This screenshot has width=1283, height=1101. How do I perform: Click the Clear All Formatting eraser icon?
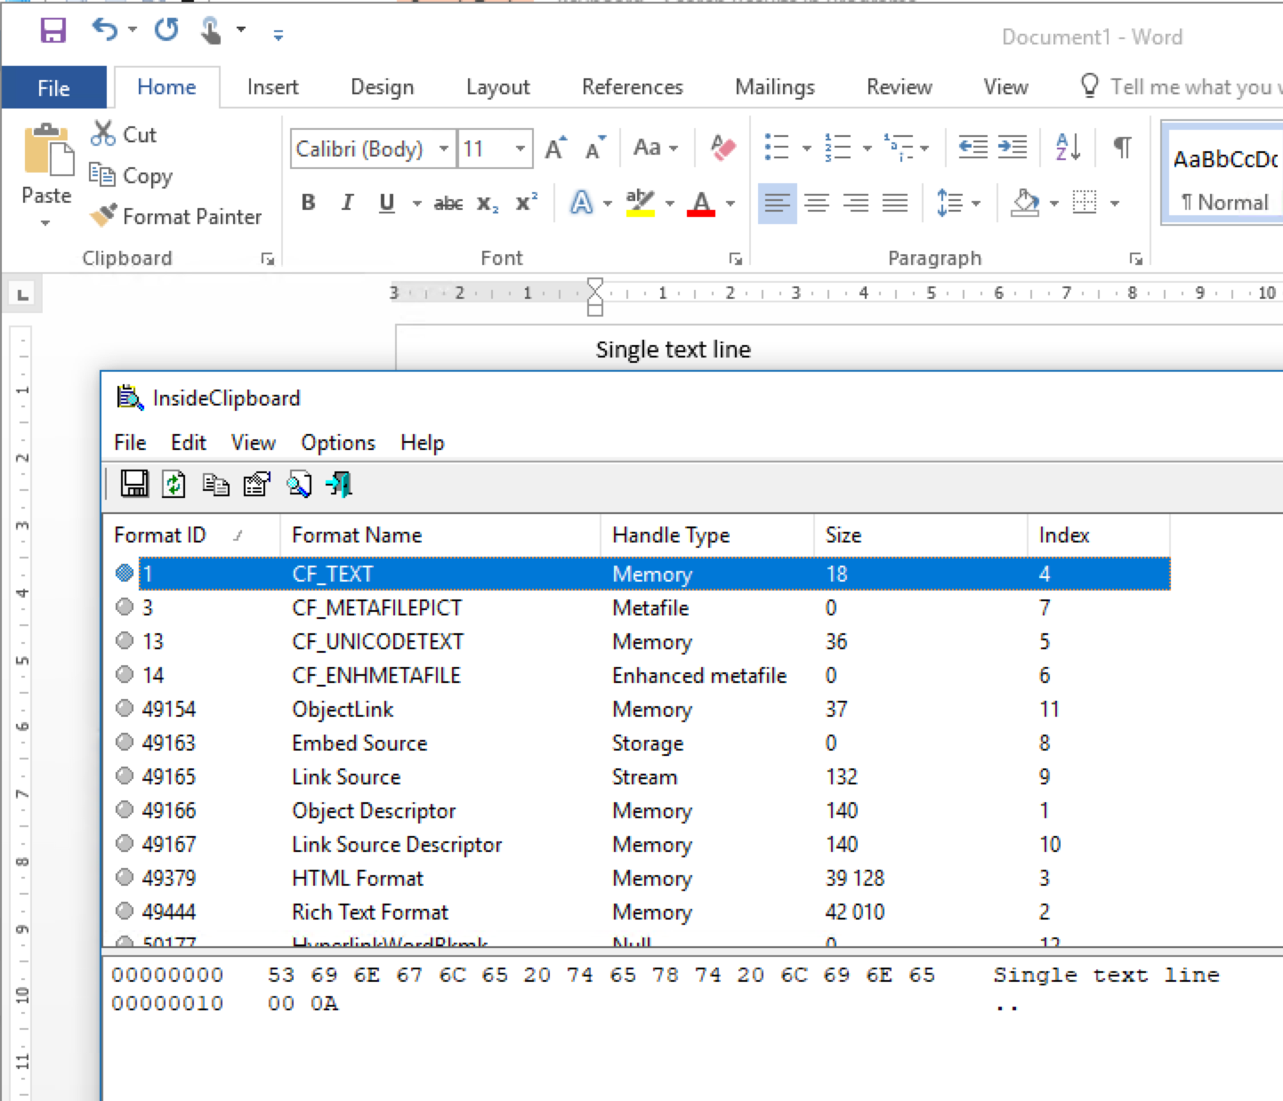723,148
